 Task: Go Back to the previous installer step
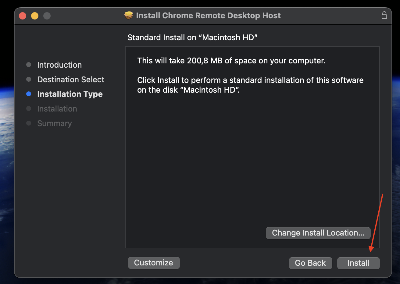tap(310, 263)
